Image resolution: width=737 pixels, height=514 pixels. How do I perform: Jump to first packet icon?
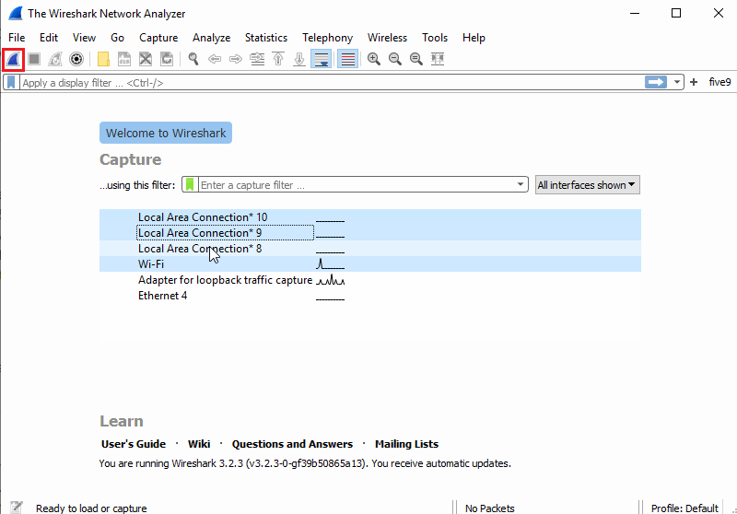[278, 59]
